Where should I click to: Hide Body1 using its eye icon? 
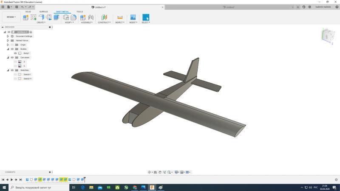[x=15, y=53]
